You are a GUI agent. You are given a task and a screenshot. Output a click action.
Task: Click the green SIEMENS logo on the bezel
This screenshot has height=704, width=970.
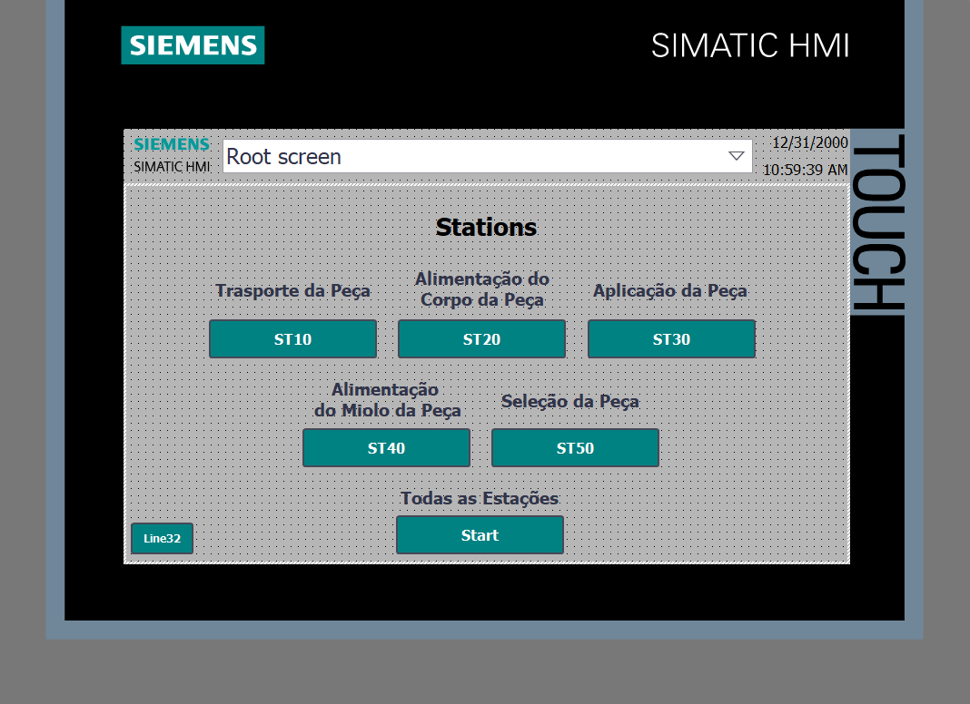click(193, 45)
